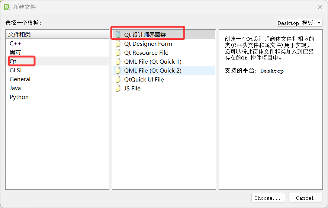This screenshot has height=208, width=328.
Task: Click the file icon beside Qt 设计师界面类
Action: 118,35
